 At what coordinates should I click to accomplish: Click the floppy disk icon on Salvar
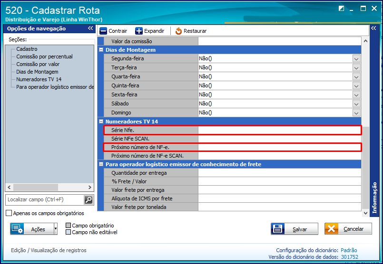tap(278, 229)
